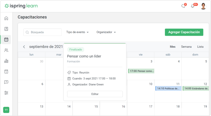Open the users icon in sidebar

[6, 50]
